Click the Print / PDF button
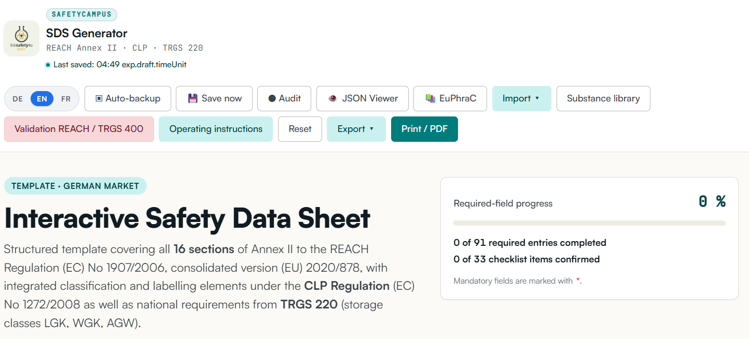Image resolution: width=749 pixels, height=339 pixels. coord(424,129)
